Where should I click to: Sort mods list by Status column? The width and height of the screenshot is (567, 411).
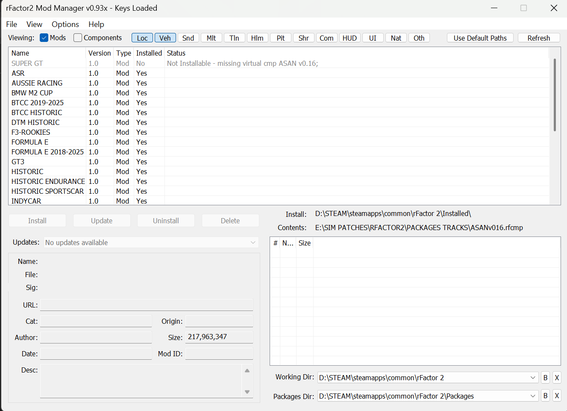357,53
